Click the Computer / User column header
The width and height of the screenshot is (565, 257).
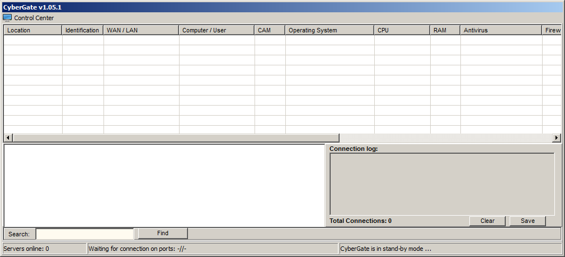point(216,30)
